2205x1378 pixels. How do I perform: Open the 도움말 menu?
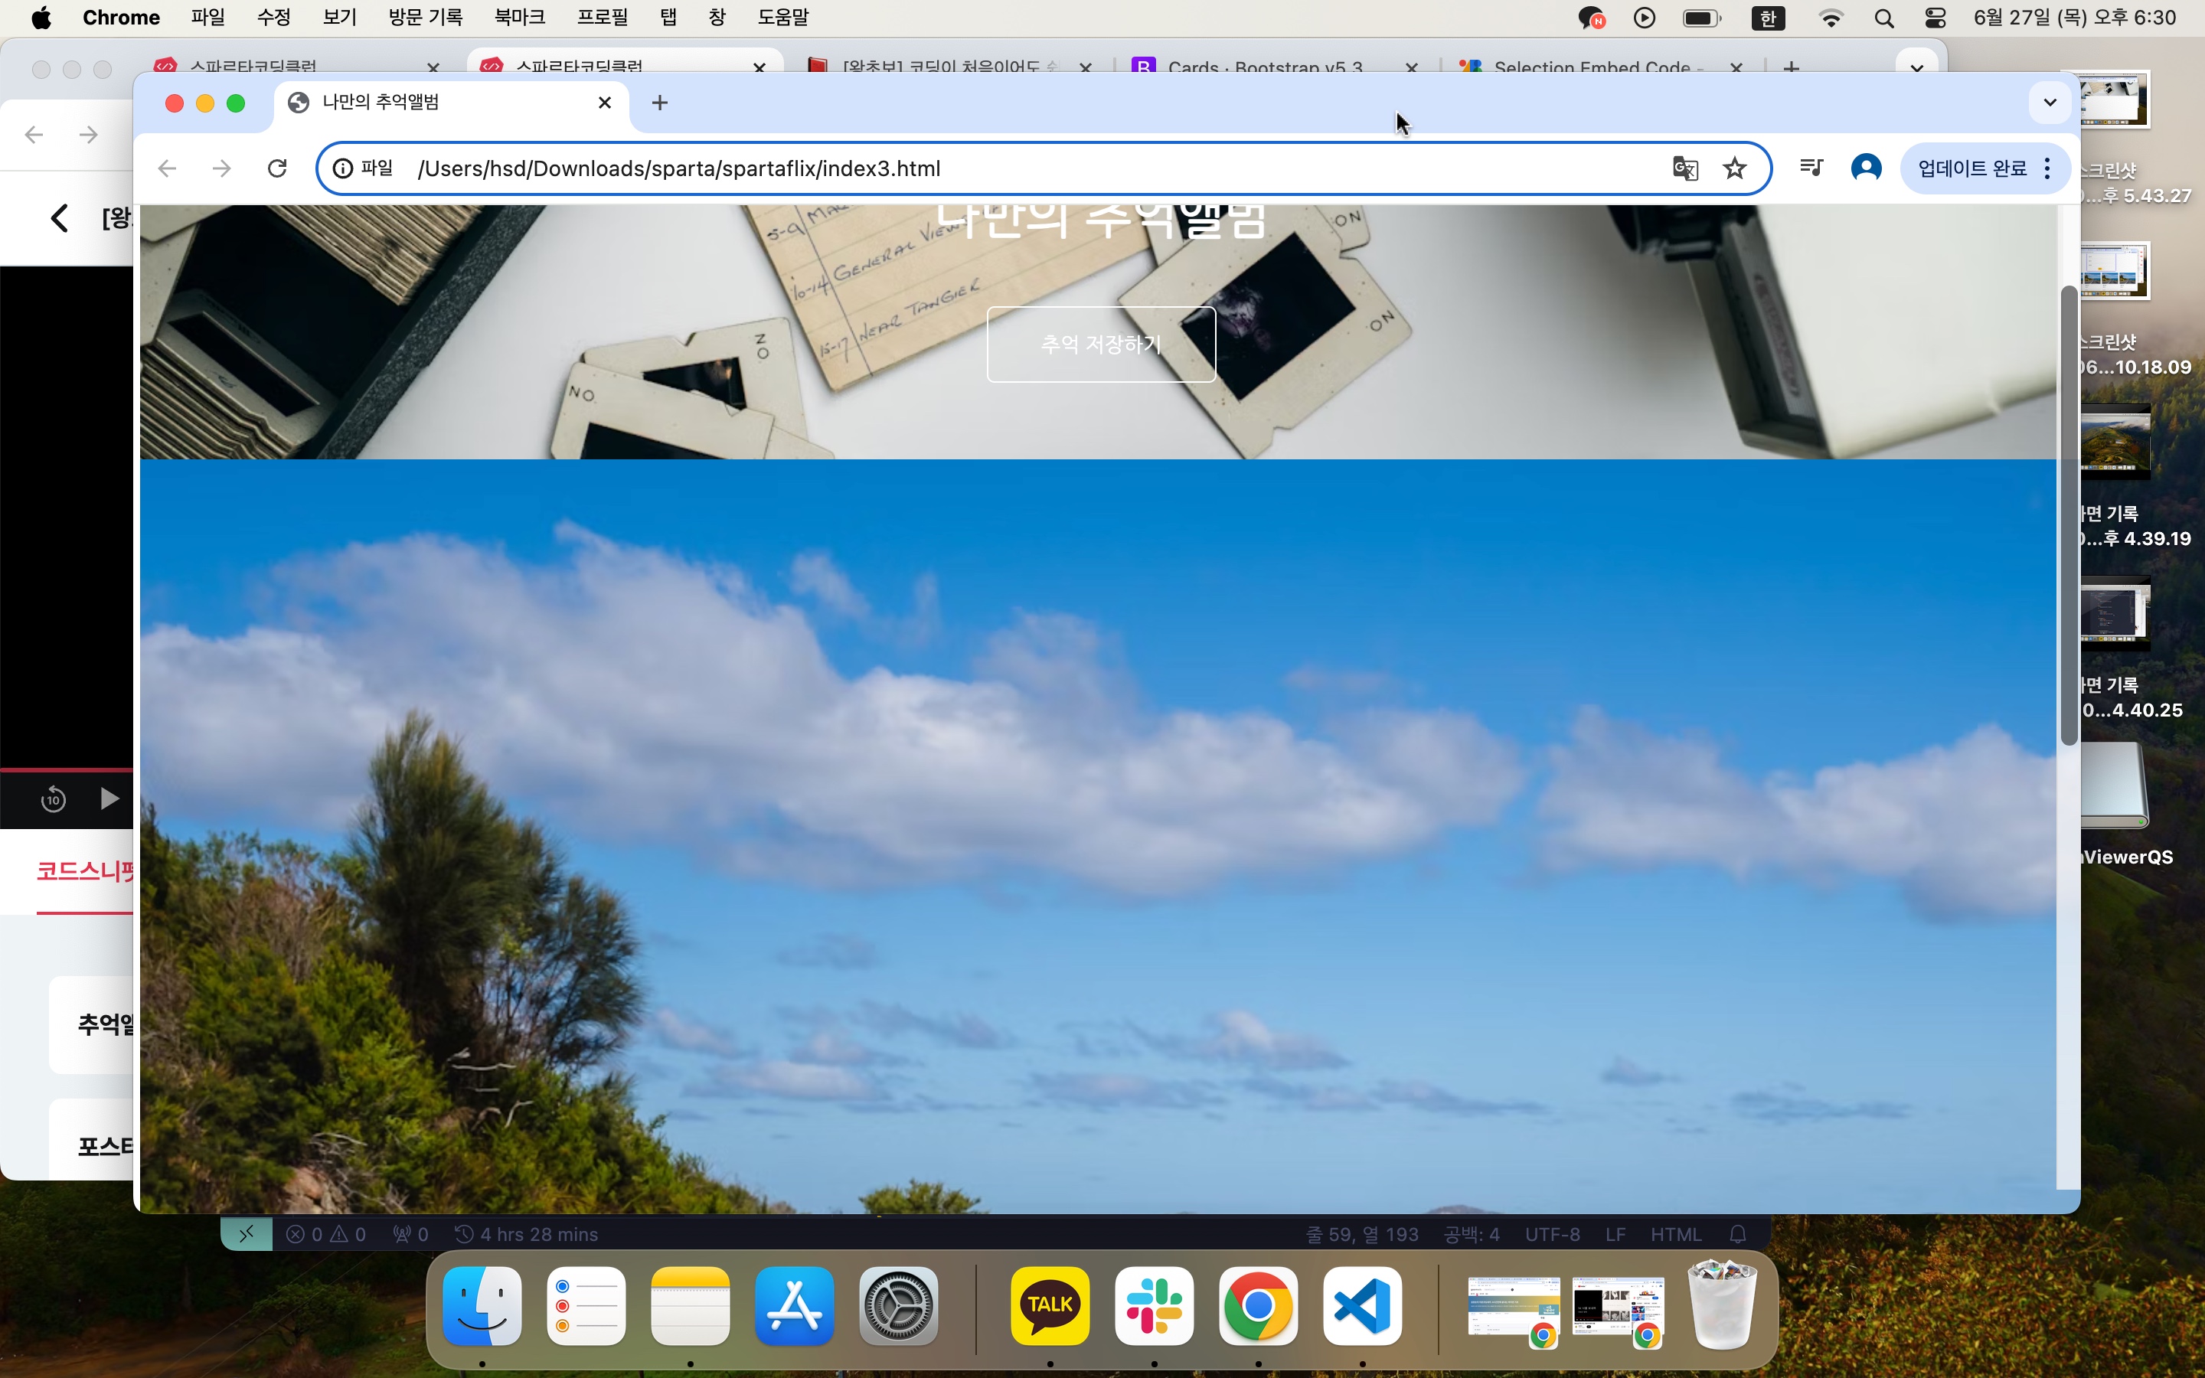(x=782, y=18)
